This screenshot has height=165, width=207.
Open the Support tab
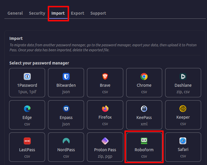(98, 13)
